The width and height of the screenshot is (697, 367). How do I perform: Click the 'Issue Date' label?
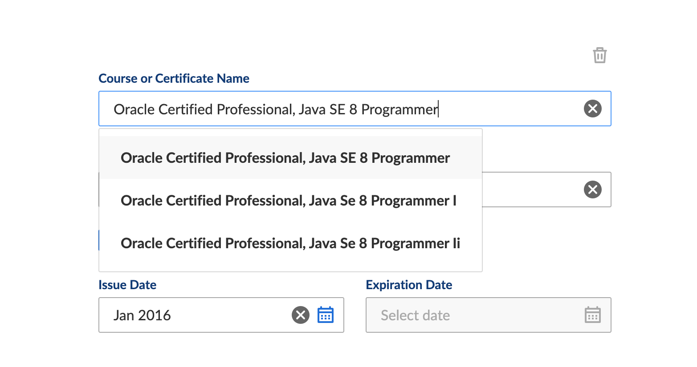(127, 285)
